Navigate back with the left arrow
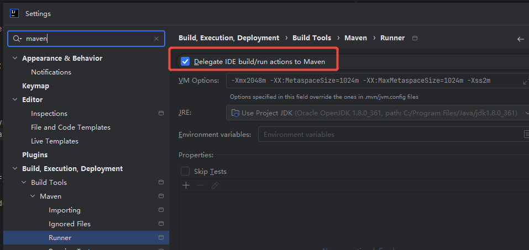The width and height of the screenshot is (529, 250). pyautogui.click(x=521, y=39)
